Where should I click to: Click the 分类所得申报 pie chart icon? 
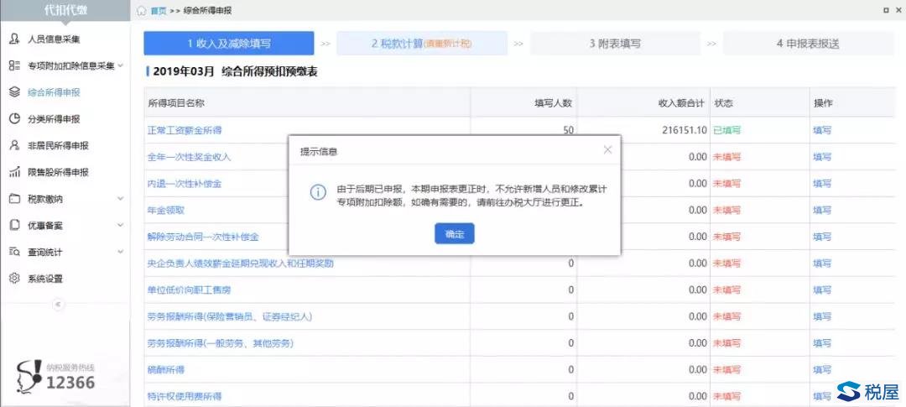14,119
